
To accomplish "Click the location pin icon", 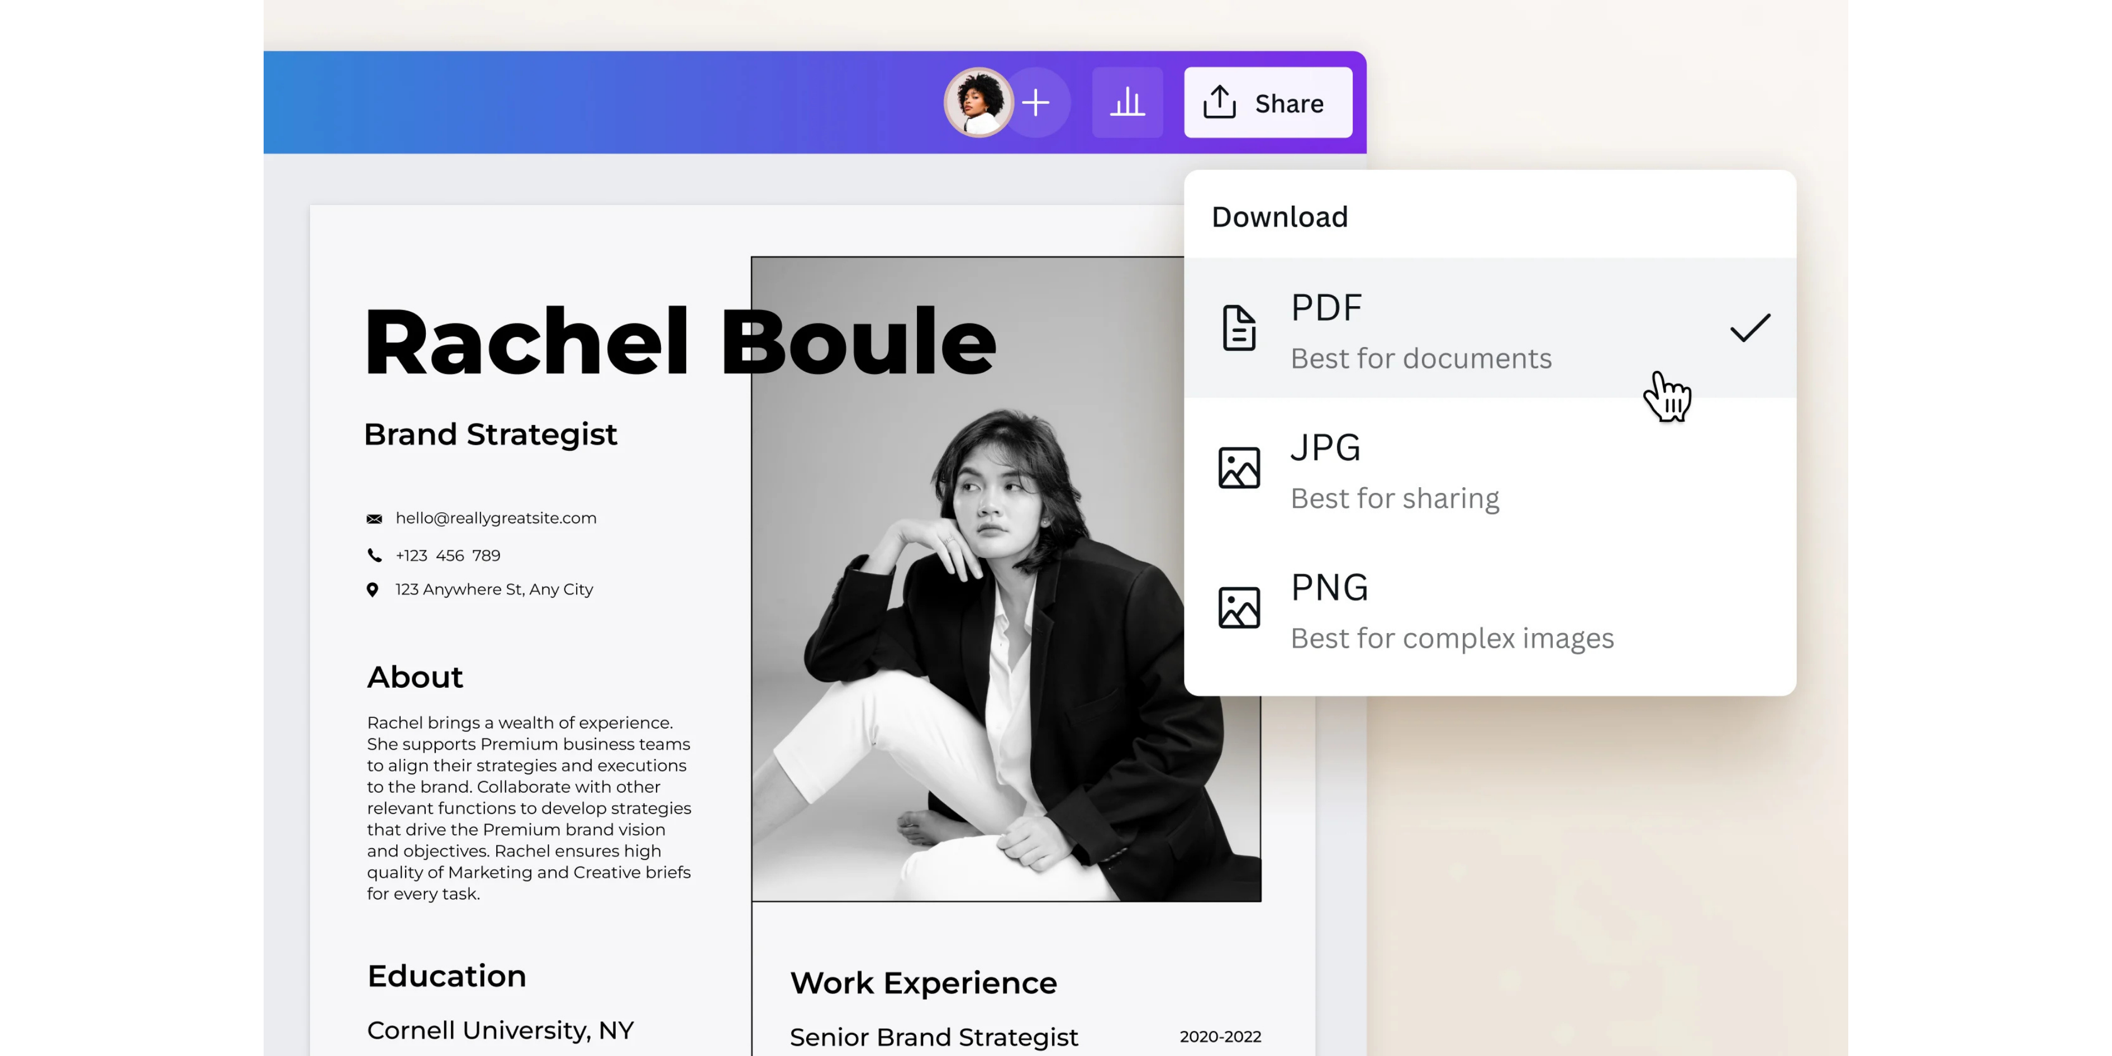I will click(x=372, y=589).
